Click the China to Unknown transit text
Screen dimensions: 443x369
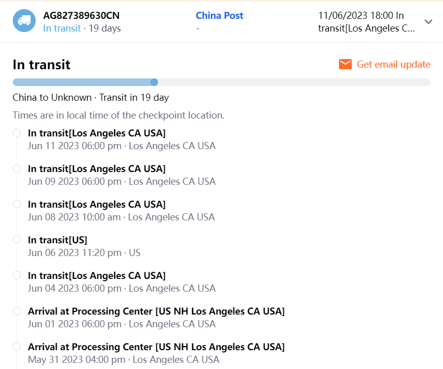pyautogui.click(x=90, y=97)
